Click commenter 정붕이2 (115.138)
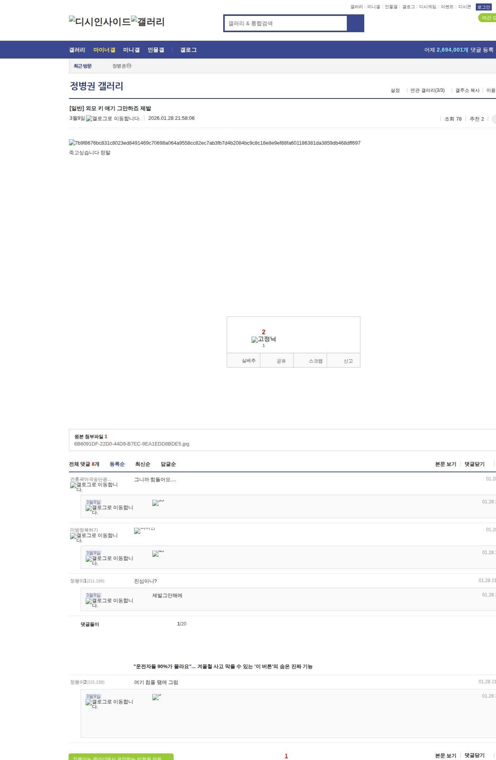 point(87,682)
